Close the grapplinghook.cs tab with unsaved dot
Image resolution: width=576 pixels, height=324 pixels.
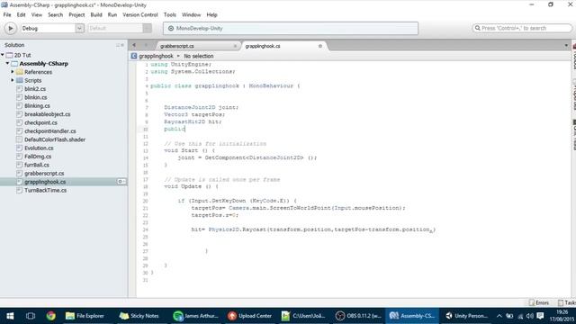(320, 46)
